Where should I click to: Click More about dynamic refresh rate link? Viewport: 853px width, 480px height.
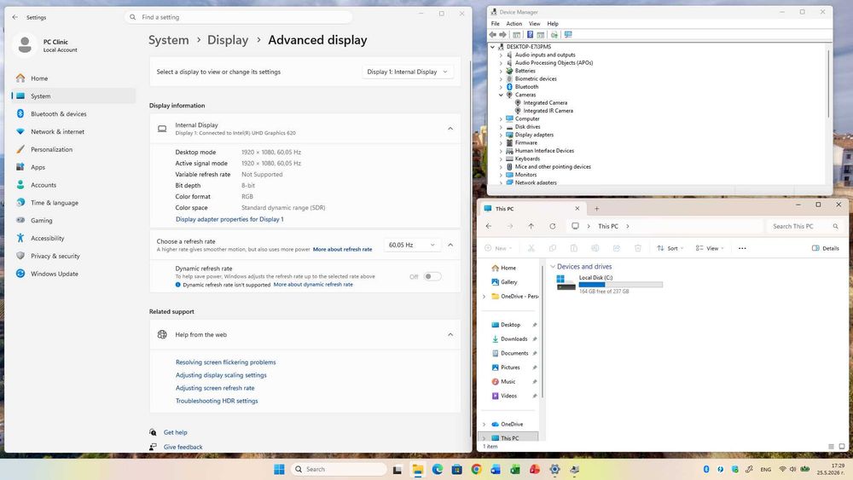(313, 285)
